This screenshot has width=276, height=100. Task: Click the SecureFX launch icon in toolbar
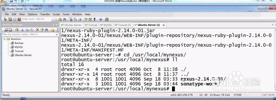pos(107,19)
